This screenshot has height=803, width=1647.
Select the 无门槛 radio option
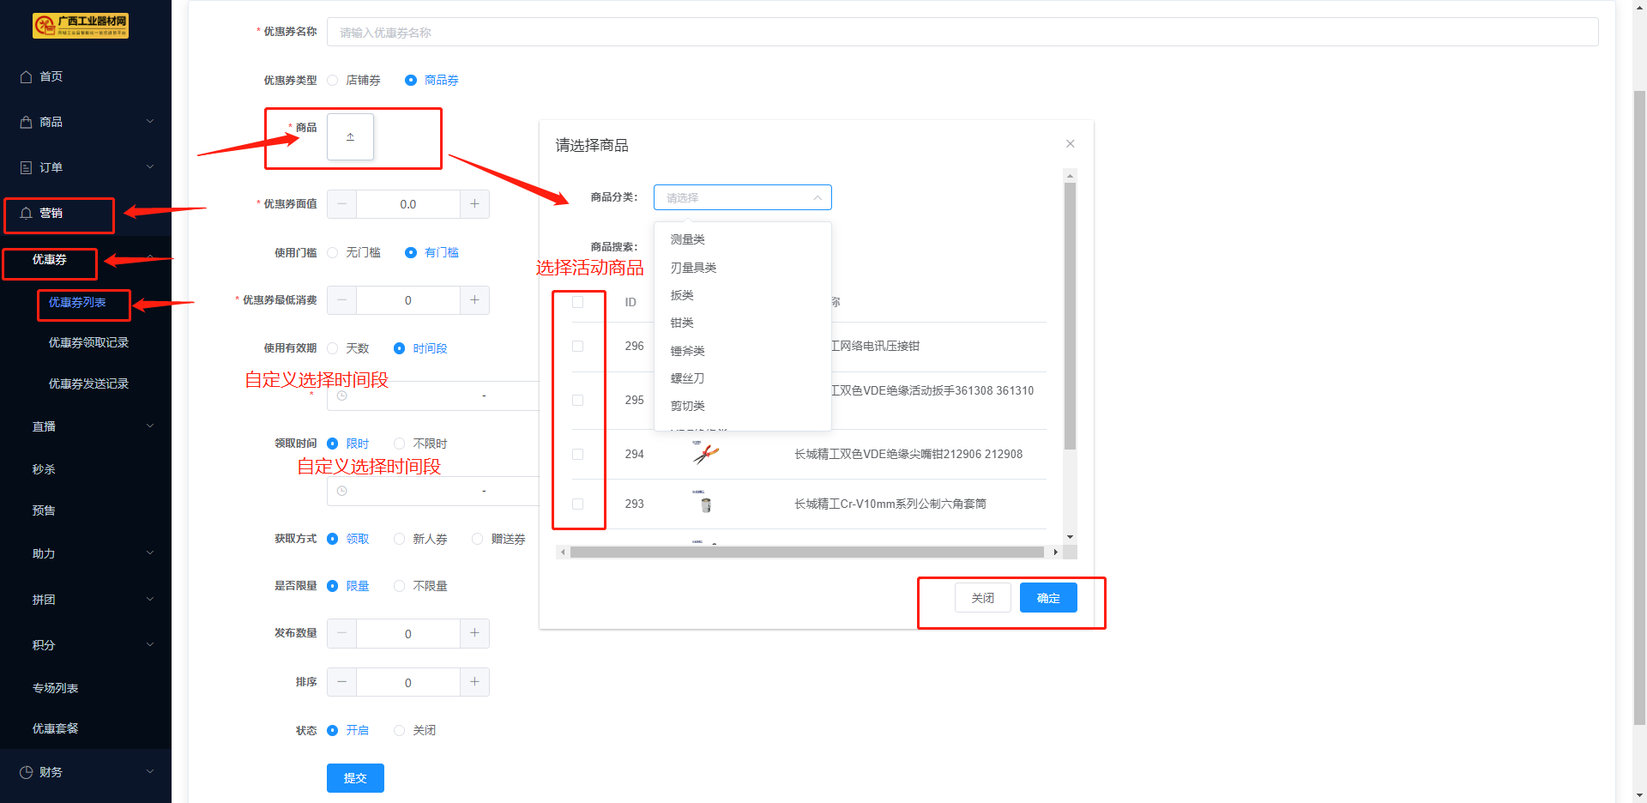(x=333, y=253)
